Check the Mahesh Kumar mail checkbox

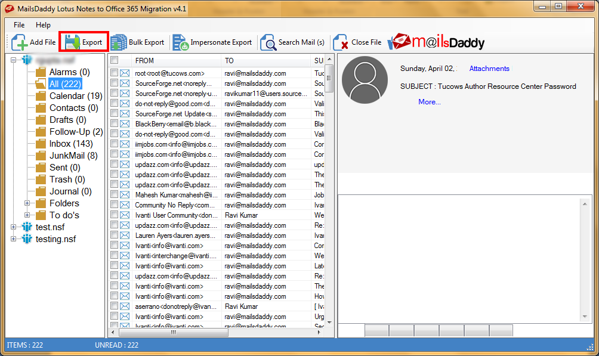pos(114,194)
